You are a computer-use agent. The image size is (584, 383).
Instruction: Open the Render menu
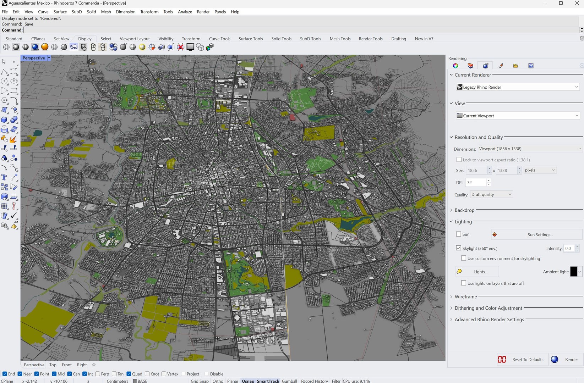pyautogui.click(x=203, y=12)
